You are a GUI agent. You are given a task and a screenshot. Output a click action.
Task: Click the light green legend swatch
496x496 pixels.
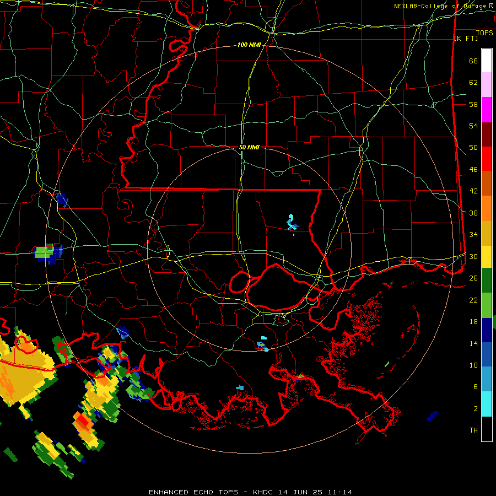coord(487,305)
